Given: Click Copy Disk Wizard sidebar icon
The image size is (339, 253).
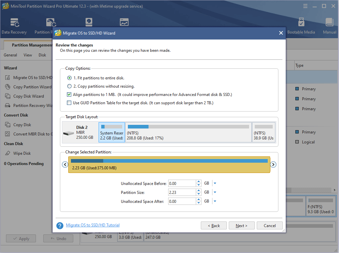Looking at the screenshot, I should (8, 96).
